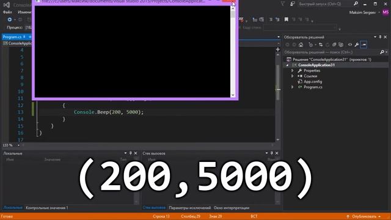Click the back arrow in Solution Explorer toolbar
The width and height of the screenshot is (391, 220).
click(287, 45)
